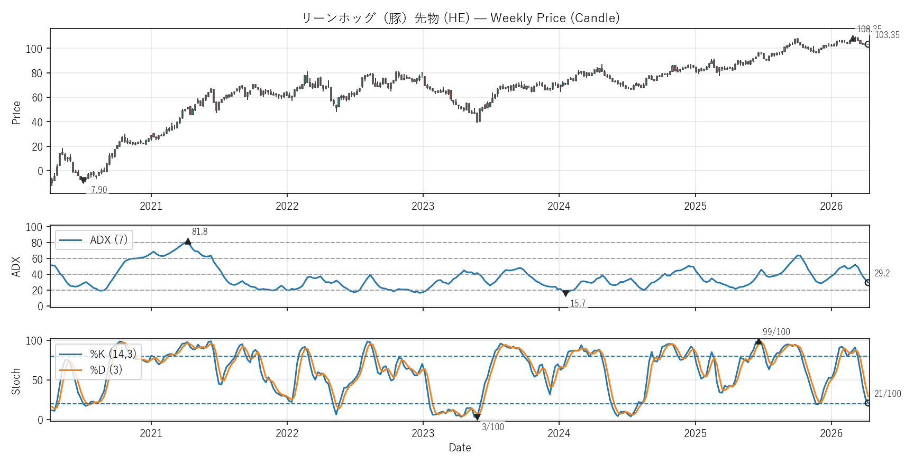Click the latest ADX circle marker at 29.2
This screenshot has height=464, width=914.
pyautogui.click(x=867, y=283)
